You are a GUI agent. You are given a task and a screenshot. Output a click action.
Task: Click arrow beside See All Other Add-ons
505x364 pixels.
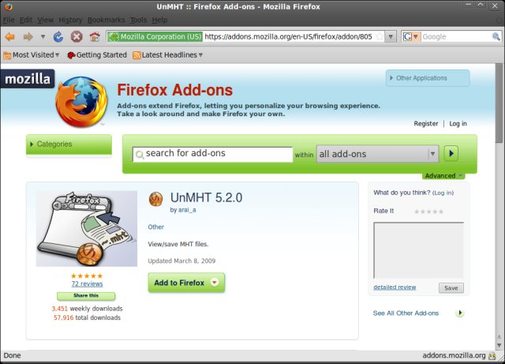(x=460, y=313)
